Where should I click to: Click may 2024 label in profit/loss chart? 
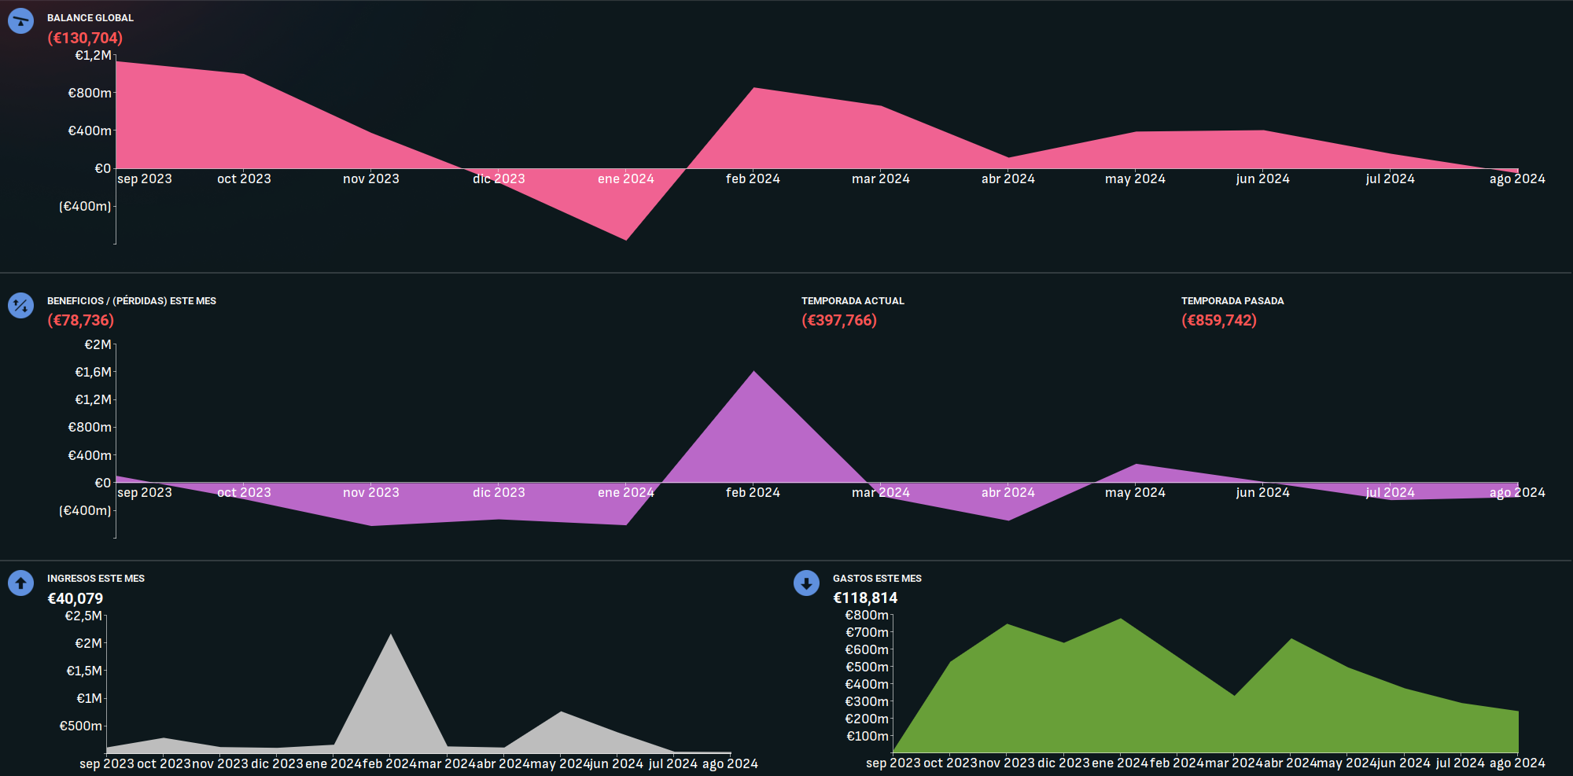[x=1135, y=493]
